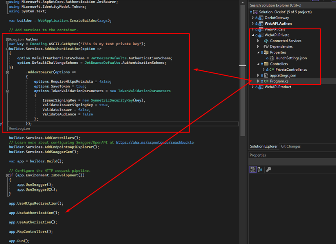Screen dimensions: 336x244
Task: Open Property Pages wrench icon
Action: (x=268, y=169)
